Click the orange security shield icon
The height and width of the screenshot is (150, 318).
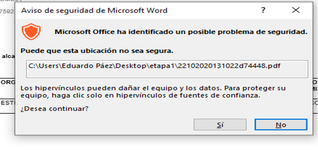coord(31,32)
